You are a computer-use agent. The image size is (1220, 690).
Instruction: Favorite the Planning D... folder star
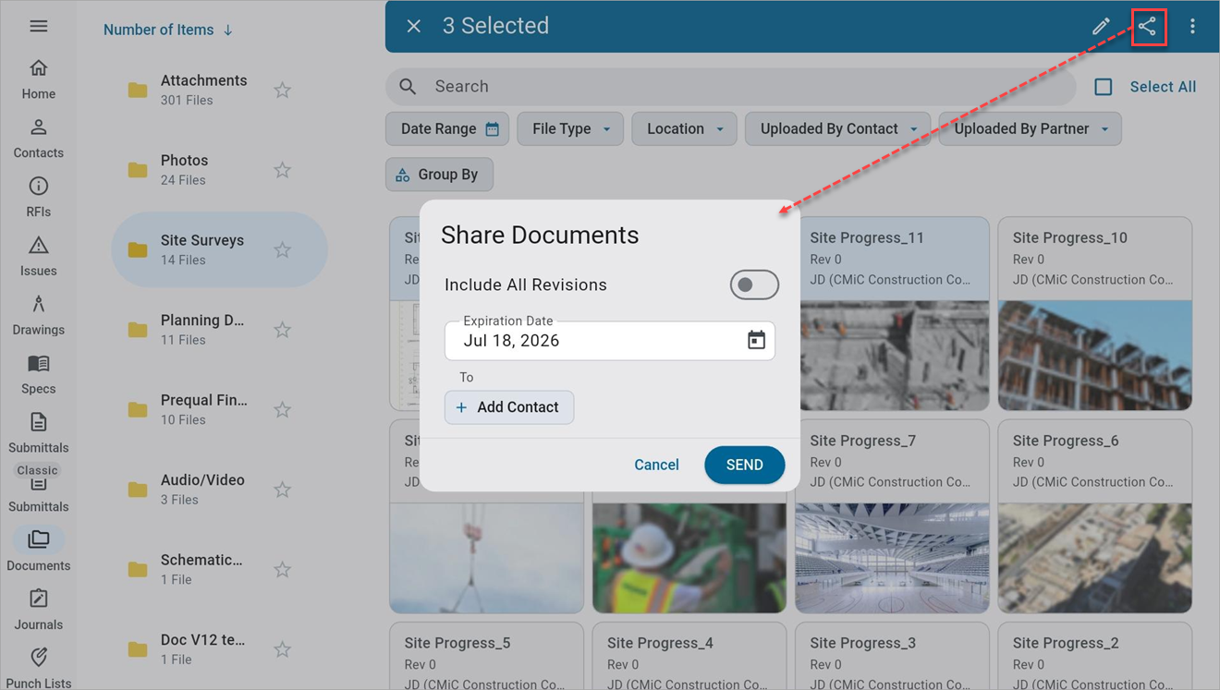pyautogui.click(x=283, y=330)
